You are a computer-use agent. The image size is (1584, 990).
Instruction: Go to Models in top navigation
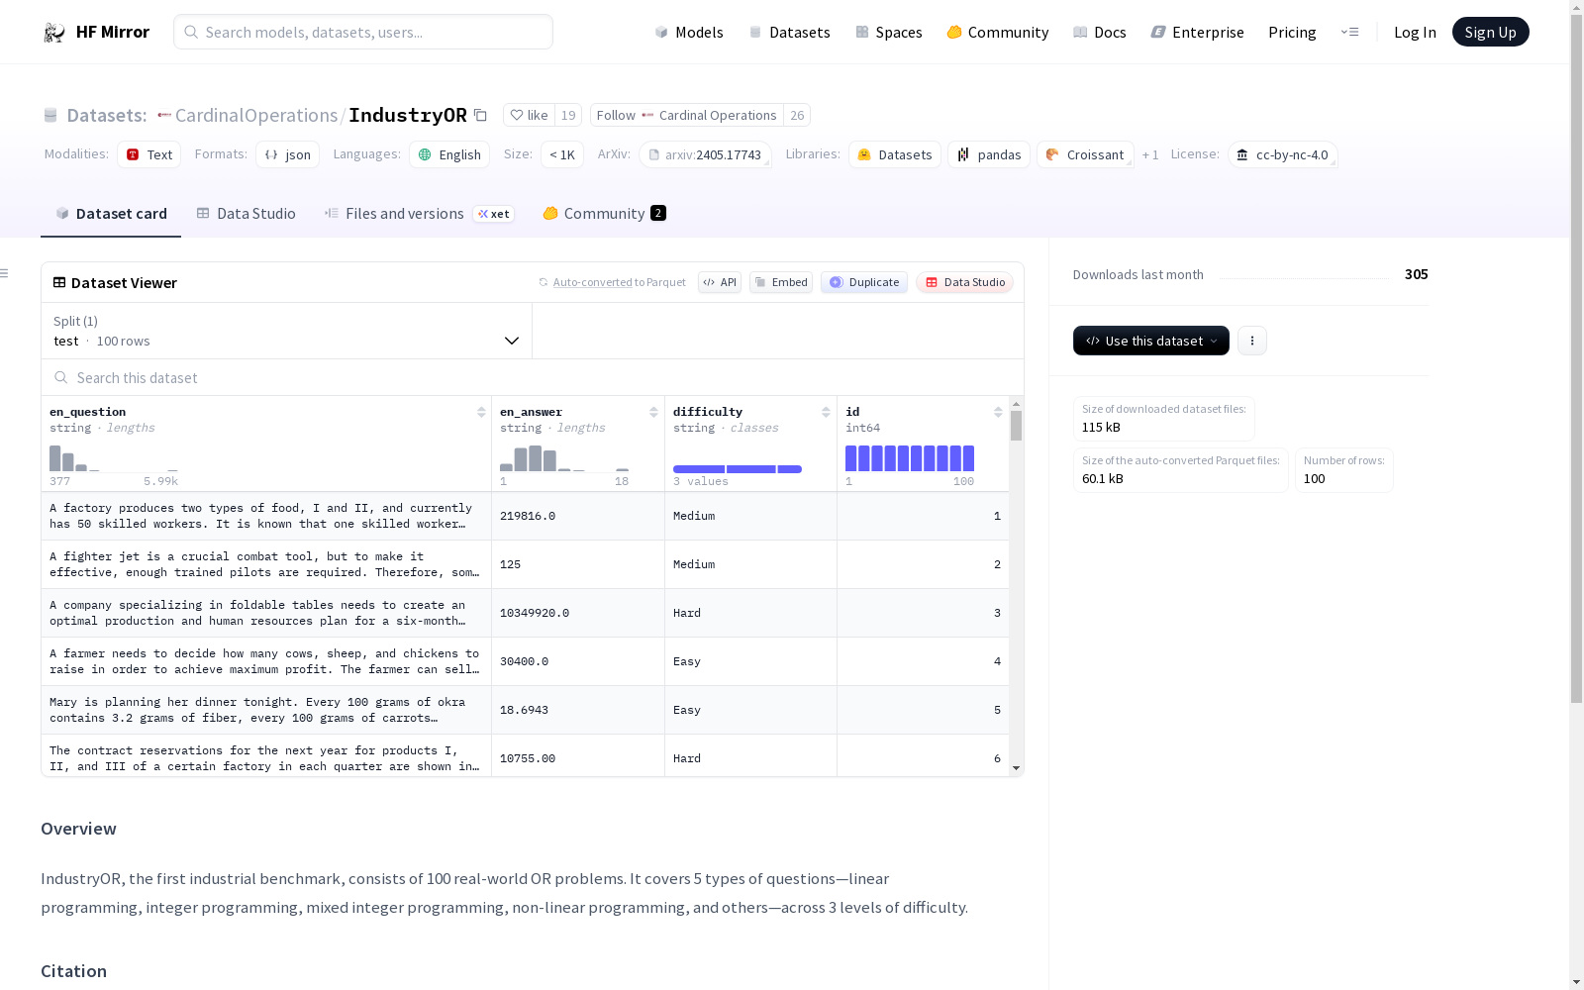[x=689, y=33]
